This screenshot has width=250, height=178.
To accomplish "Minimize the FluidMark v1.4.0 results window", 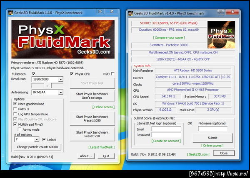I will click(221, 12).
